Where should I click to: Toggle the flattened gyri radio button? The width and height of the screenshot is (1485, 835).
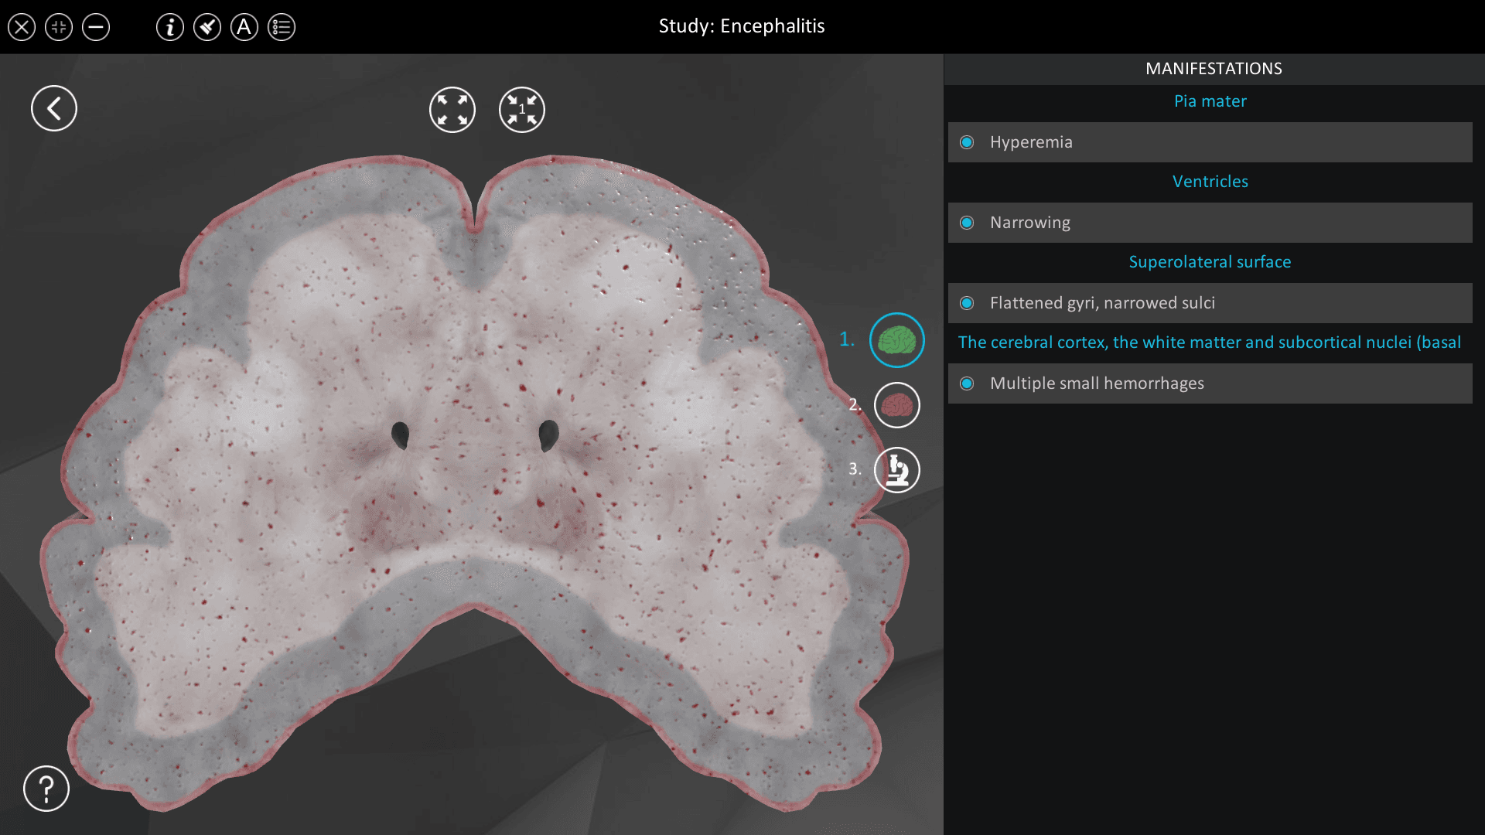coord(967,303)
